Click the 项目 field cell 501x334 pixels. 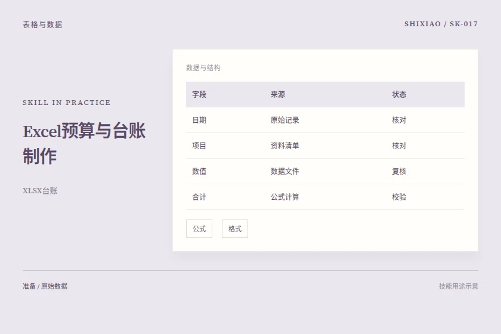point(199,146)
